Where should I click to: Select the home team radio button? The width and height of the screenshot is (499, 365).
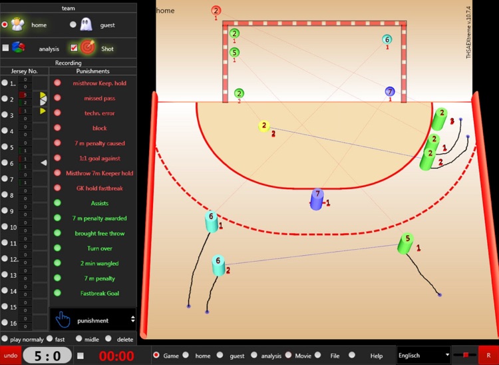point(5,25)
